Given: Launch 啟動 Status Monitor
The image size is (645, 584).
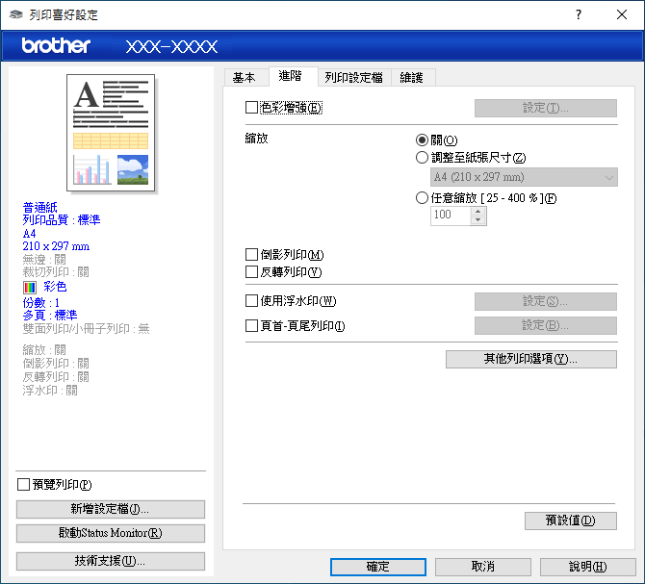Looking at the screenshot, I should click(x=111, y=533).
